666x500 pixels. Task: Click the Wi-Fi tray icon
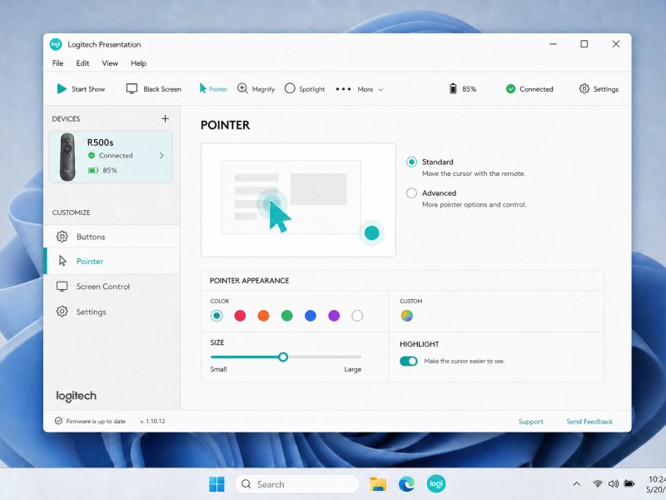(597, 484)
